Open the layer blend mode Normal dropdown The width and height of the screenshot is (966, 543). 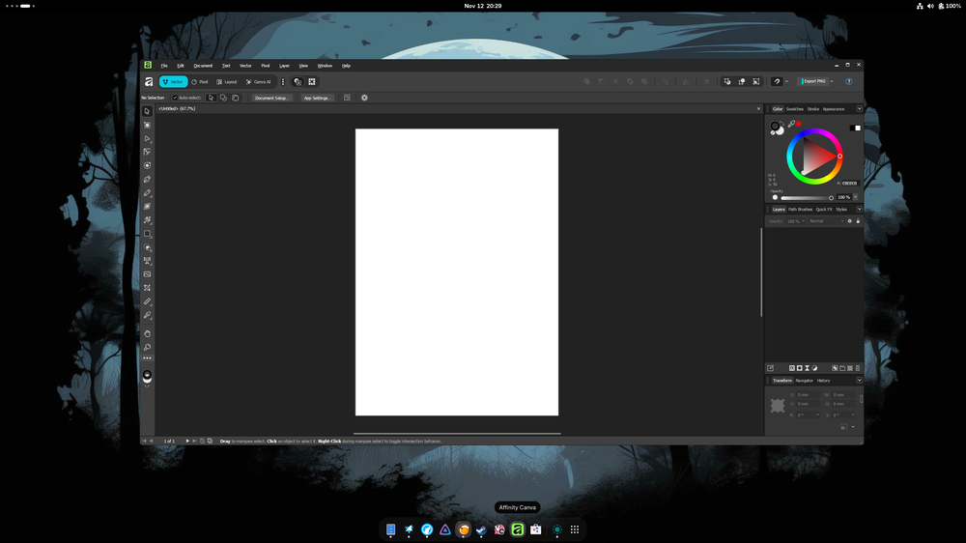pos(825,221)
